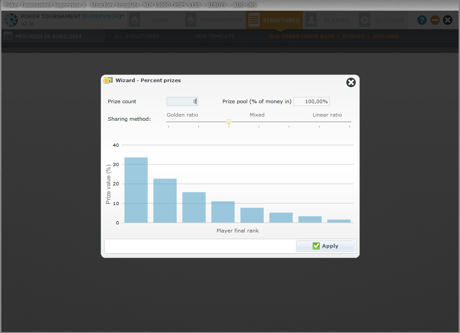Screen dimensions: 460x333
Task: Close the Percent prizes wizard dialog
Action: tap(351, 82)
